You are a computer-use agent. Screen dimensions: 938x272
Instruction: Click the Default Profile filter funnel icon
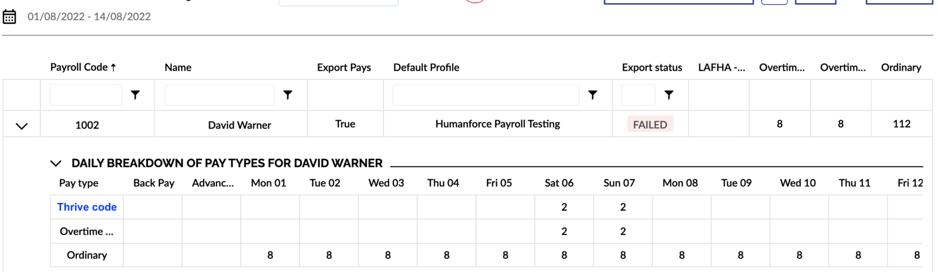point(592,95)
